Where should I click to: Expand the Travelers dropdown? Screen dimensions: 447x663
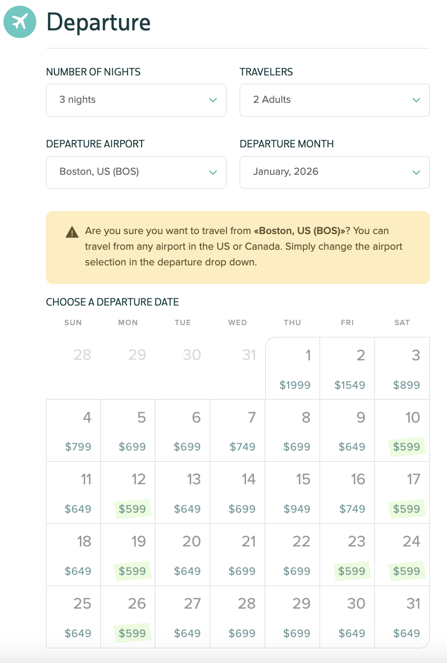(x=334, y=100)
